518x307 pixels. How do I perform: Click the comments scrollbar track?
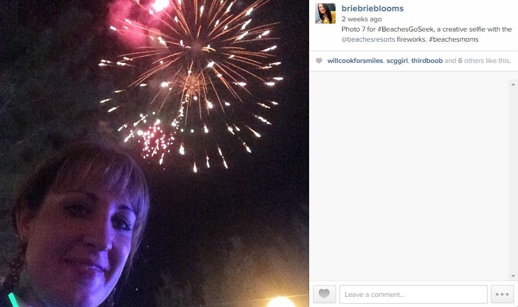pos(513,180)
